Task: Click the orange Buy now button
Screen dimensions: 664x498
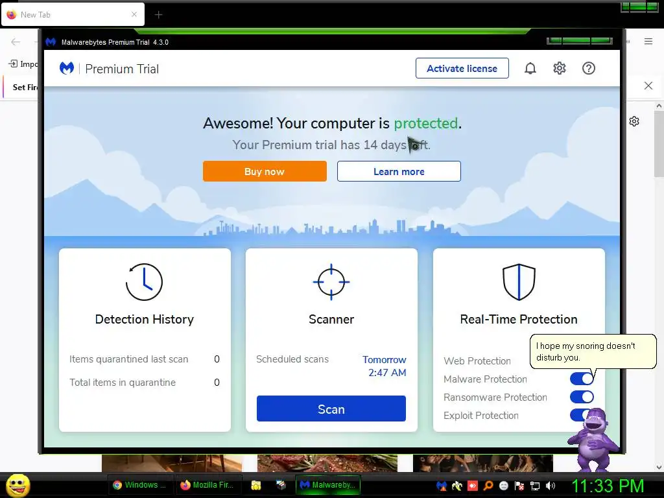Action: pyautogui.click(x=265, y=171)
